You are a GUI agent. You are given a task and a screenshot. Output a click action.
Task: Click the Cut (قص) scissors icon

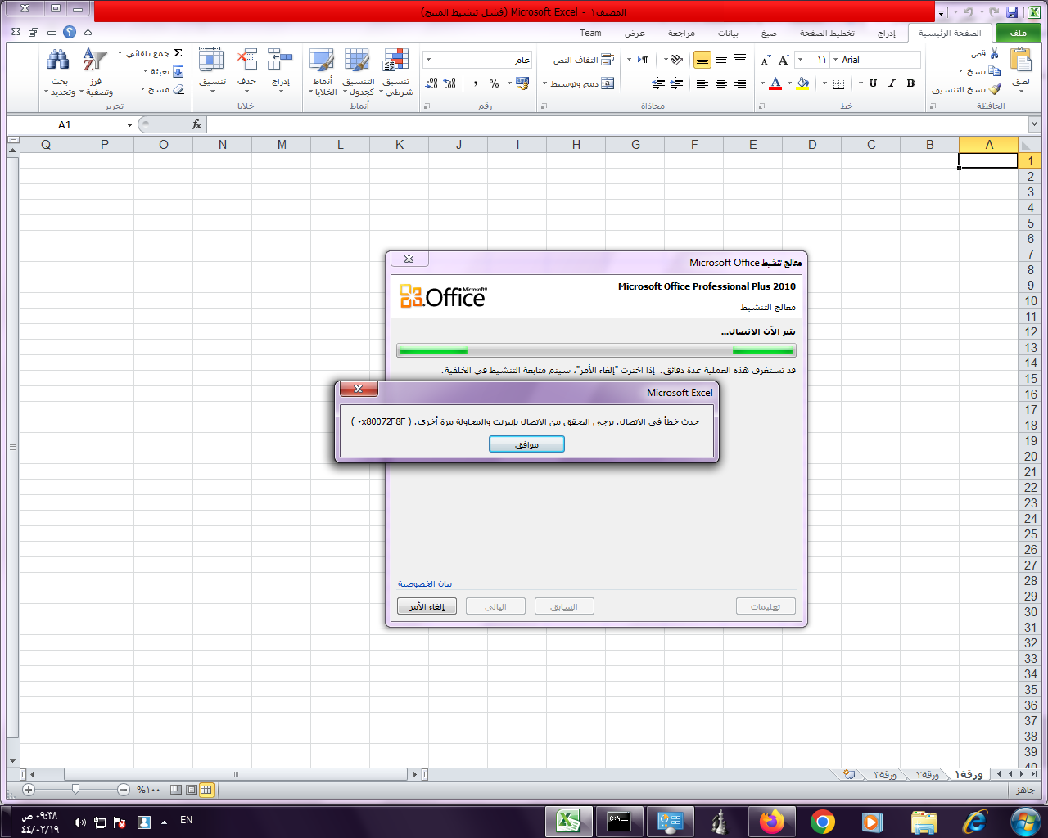pos(994,53)
